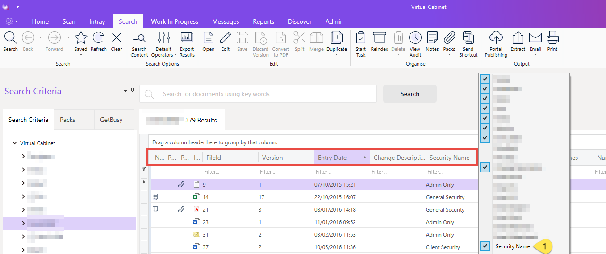Toggle the first checkbox in column list
This screenshot has width=606, height=254.
[x=485, y=79]
